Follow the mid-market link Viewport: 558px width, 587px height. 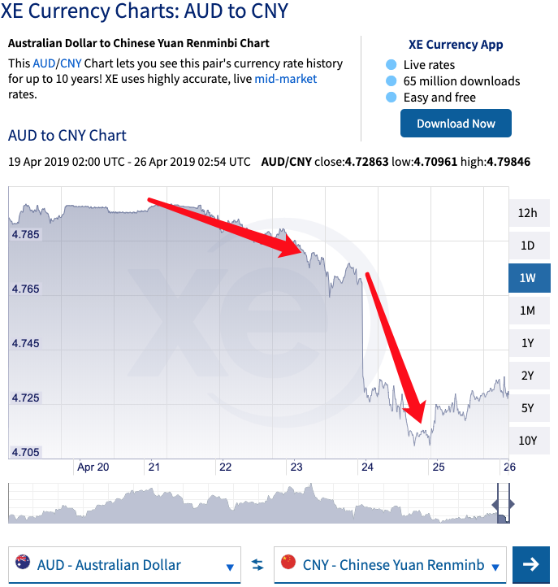coord(286,79)
